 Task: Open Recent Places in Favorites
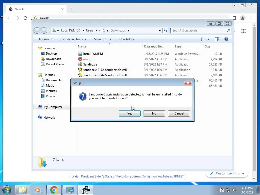point(55,64)
